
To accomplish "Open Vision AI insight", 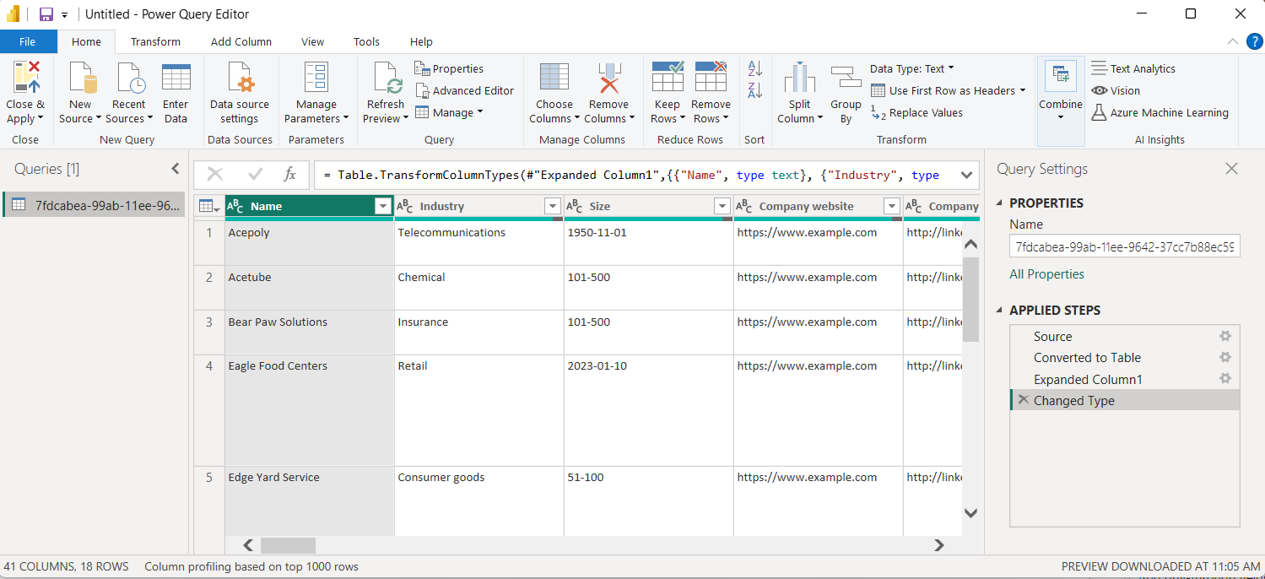I will click(1116, 90).
